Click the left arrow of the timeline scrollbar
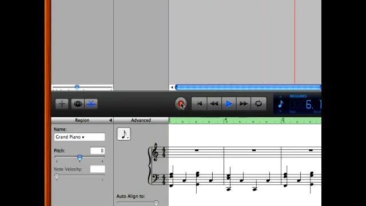Image resolution: width=366 pixels, height=206 pixels. (x=172, y=88)
